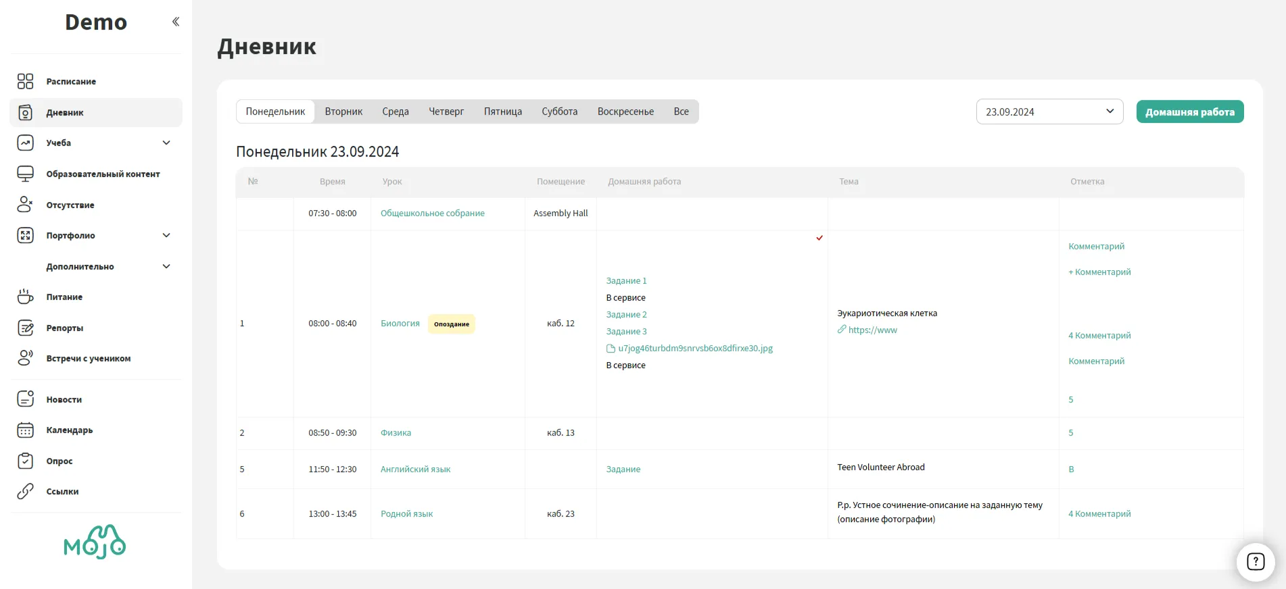Screen dimensions: 1286x589
Task: Click the Ссылки chain link icon
Action: point(25,491)
